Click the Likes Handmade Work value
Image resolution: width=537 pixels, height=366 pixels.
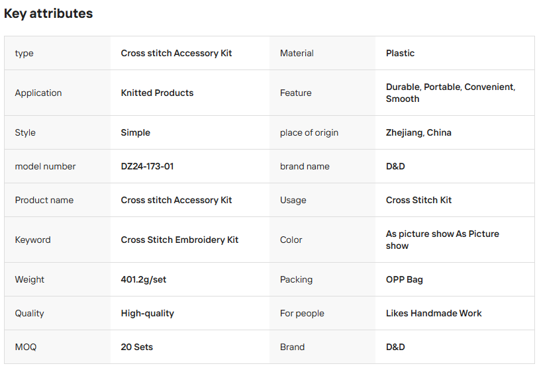[x=434, y=313]
